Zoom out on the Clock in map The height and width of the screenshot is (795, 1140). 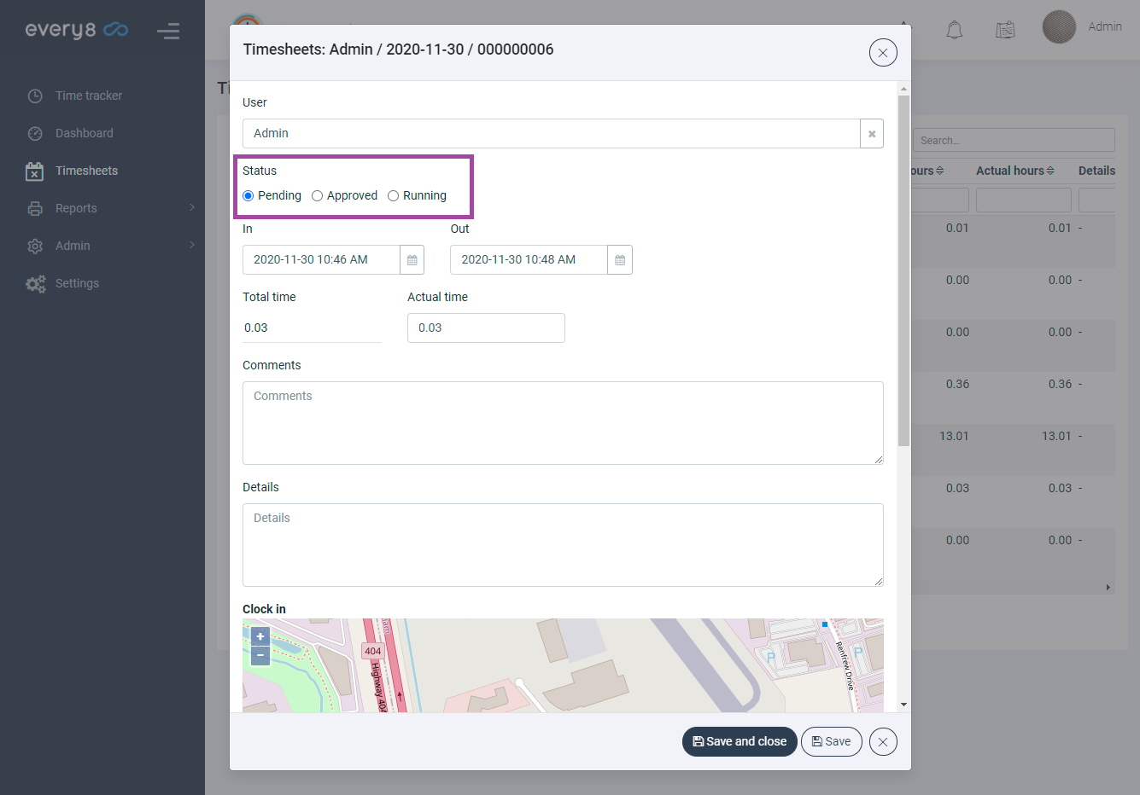click(x=260, y=656)
